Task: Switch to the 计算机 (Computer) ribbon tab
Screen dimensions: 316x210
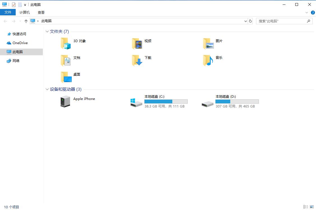Action: click(x=24, y=12)
